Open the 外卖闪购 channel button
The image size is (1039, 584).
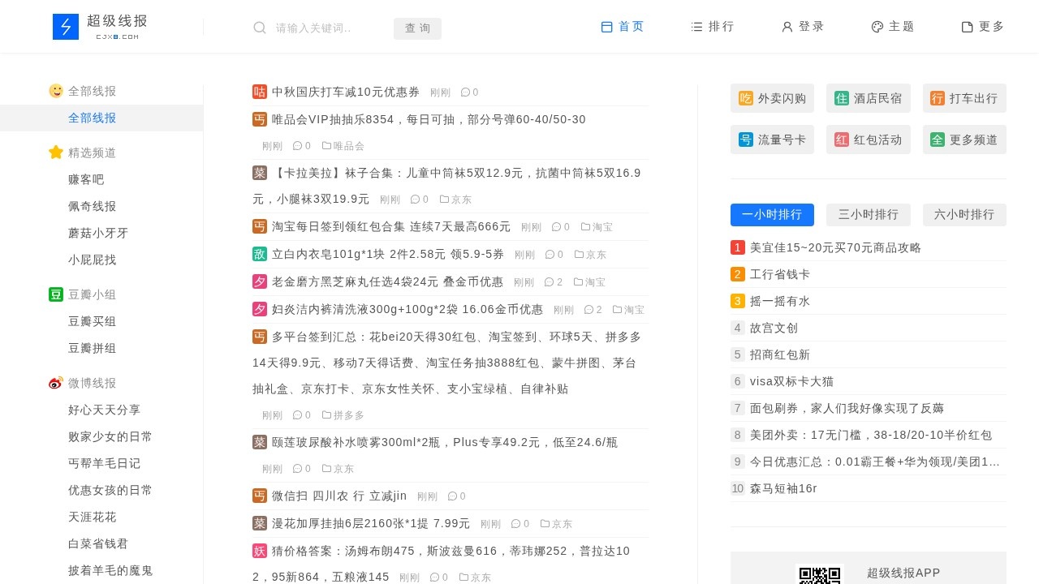click(x=772, y=98)
